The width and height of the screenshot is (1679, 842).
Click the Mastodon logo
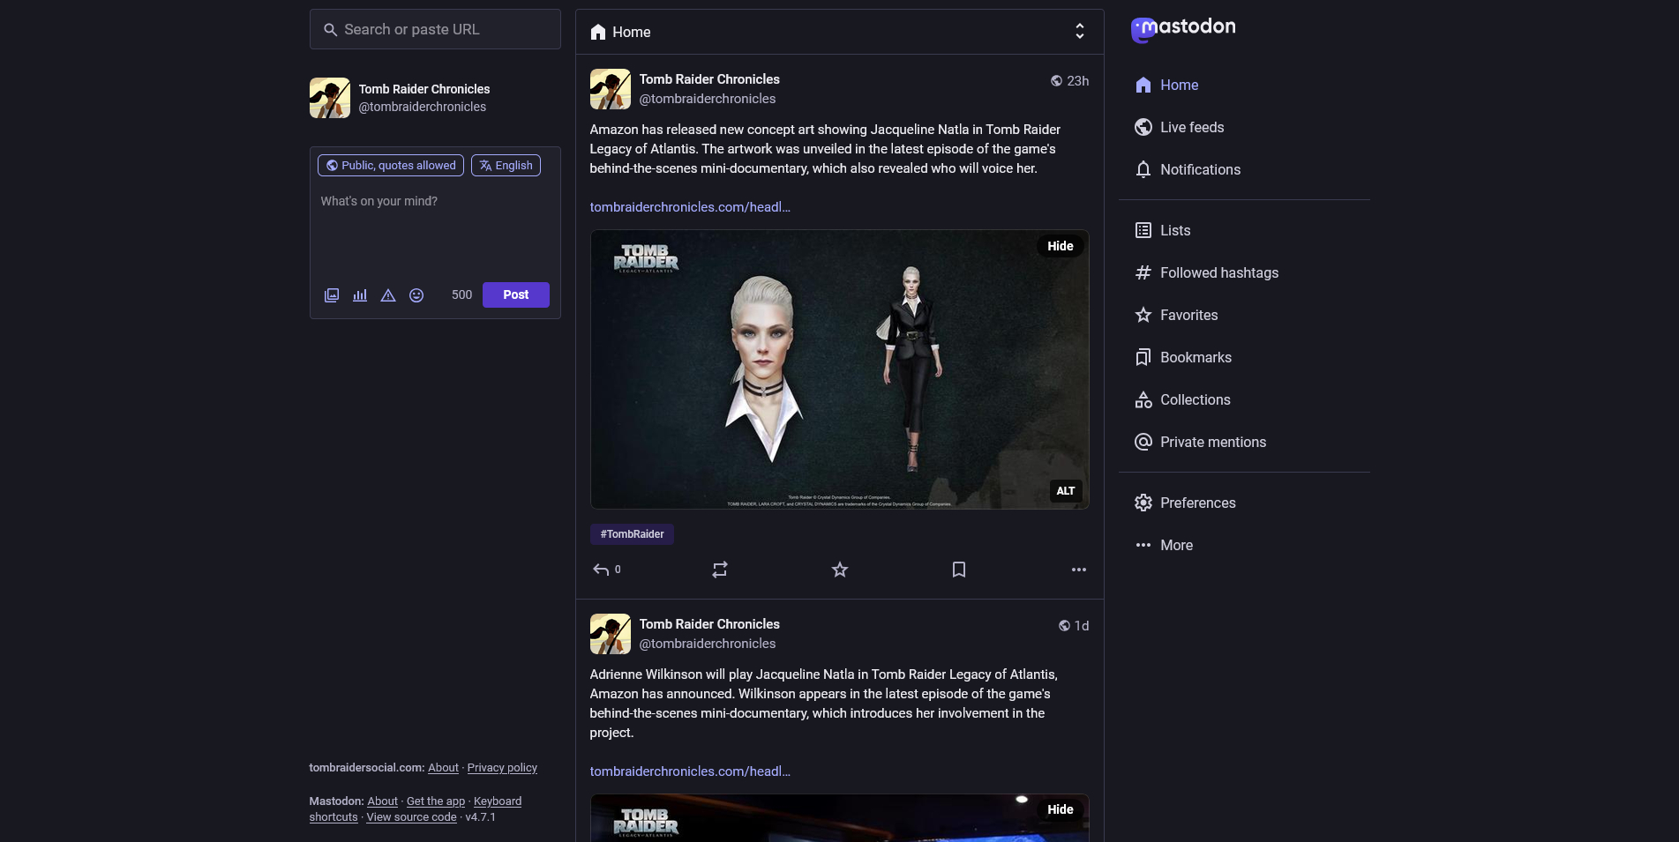coord(1182,29)
